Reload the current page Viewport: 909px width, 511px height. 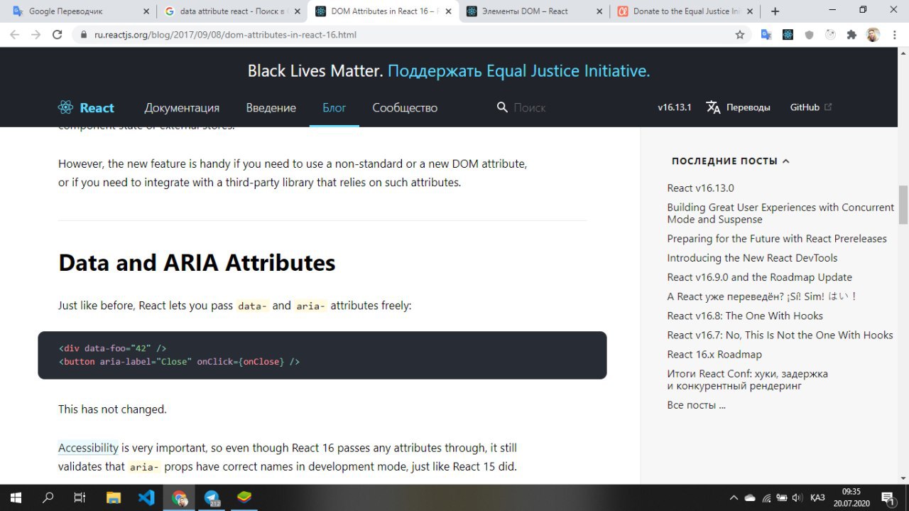click(x=58, y=34)
